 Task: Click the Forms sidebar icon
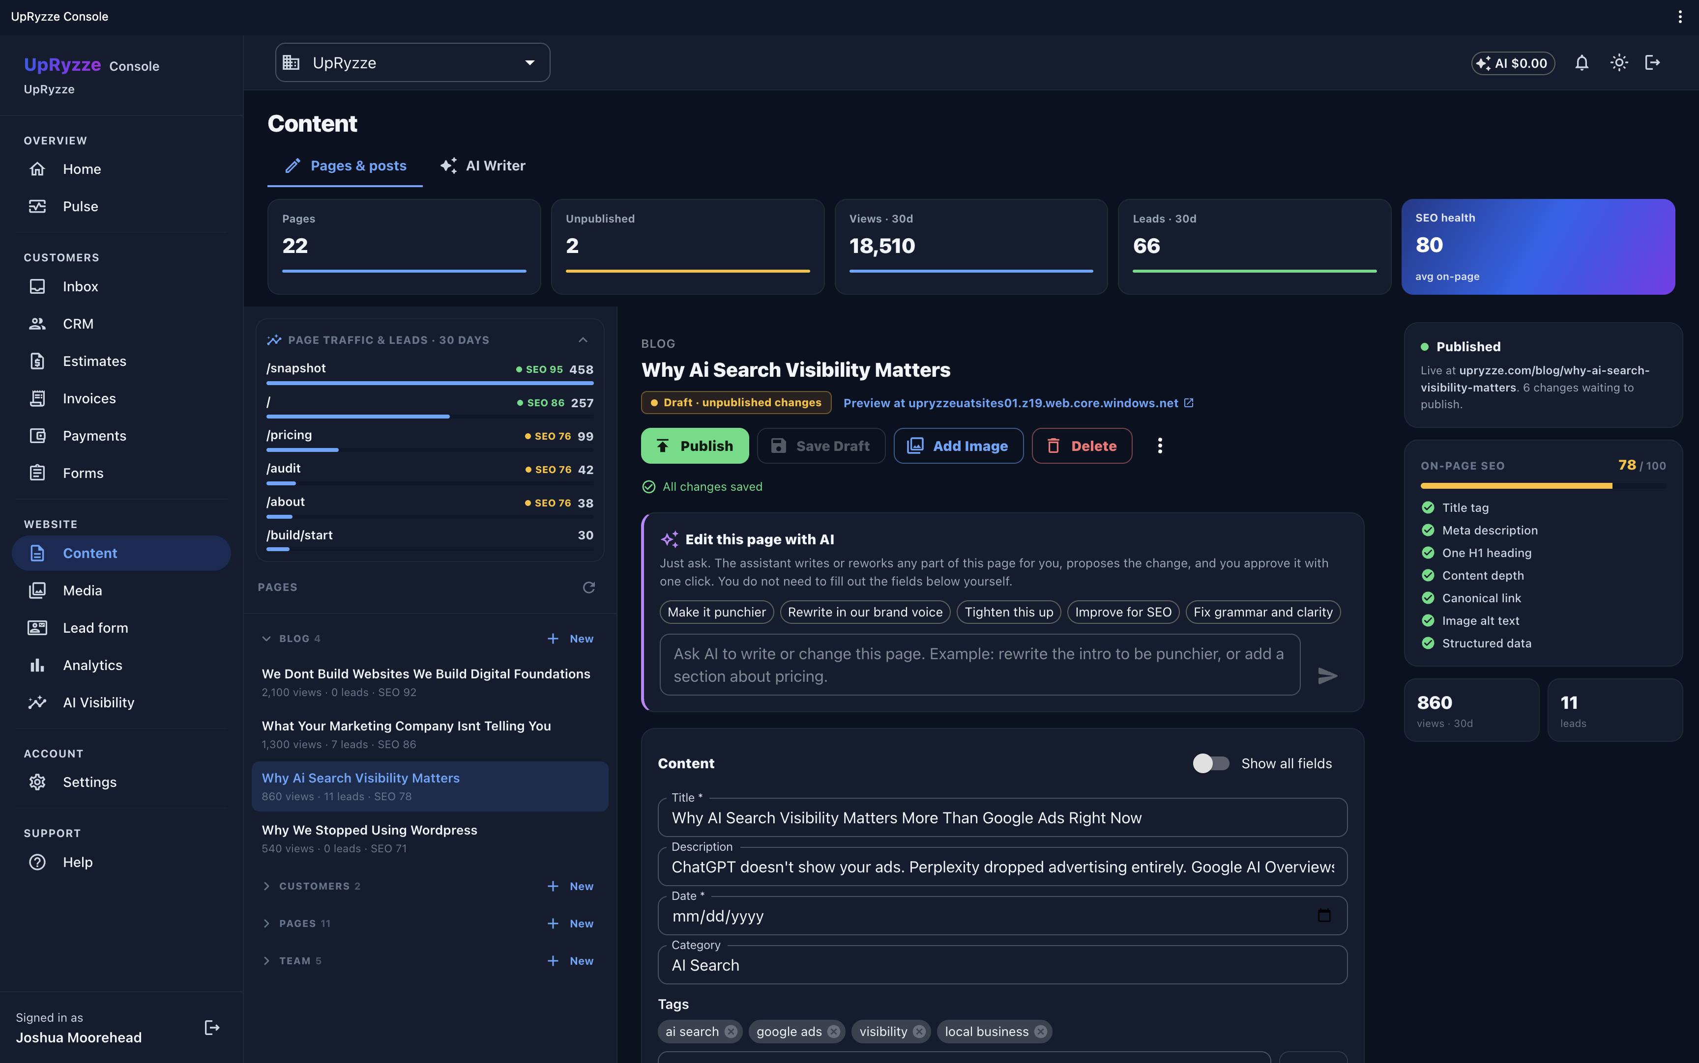click(37, 473)
